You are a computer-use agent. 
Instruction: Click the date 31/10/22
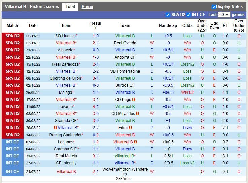33,50
